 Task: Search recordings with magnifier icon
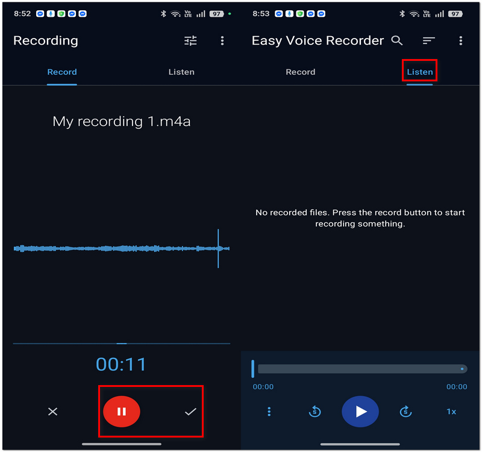pos(397,40)
